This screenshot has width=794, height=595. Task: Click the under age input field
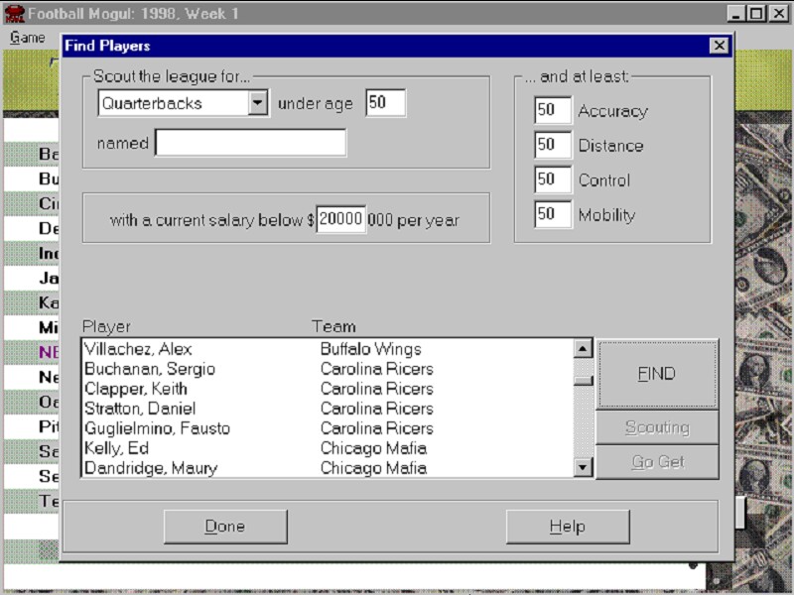pyautogui.click(x=385, y=103)
